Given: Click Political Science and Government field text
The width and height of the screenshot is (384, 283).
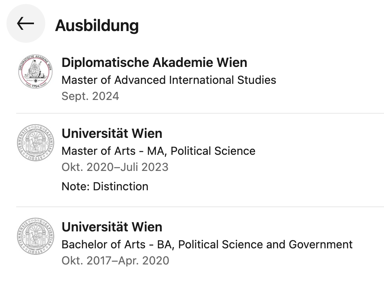Looking at the screenshot, I should click(265, 244).
